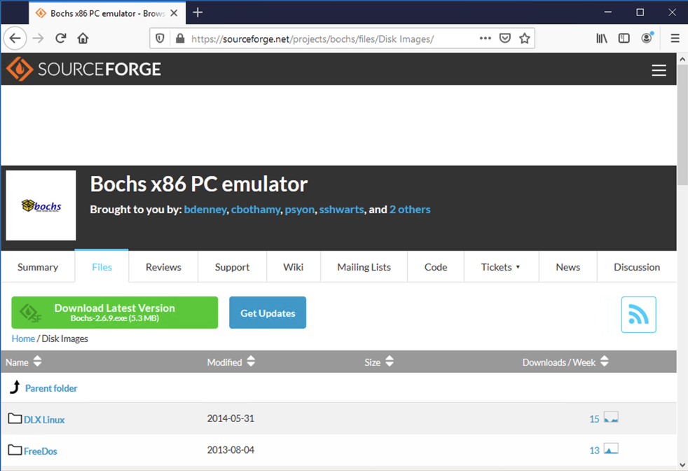Show the sidebars icon
The height and width of the screenshot is (471, 688).
624,39
